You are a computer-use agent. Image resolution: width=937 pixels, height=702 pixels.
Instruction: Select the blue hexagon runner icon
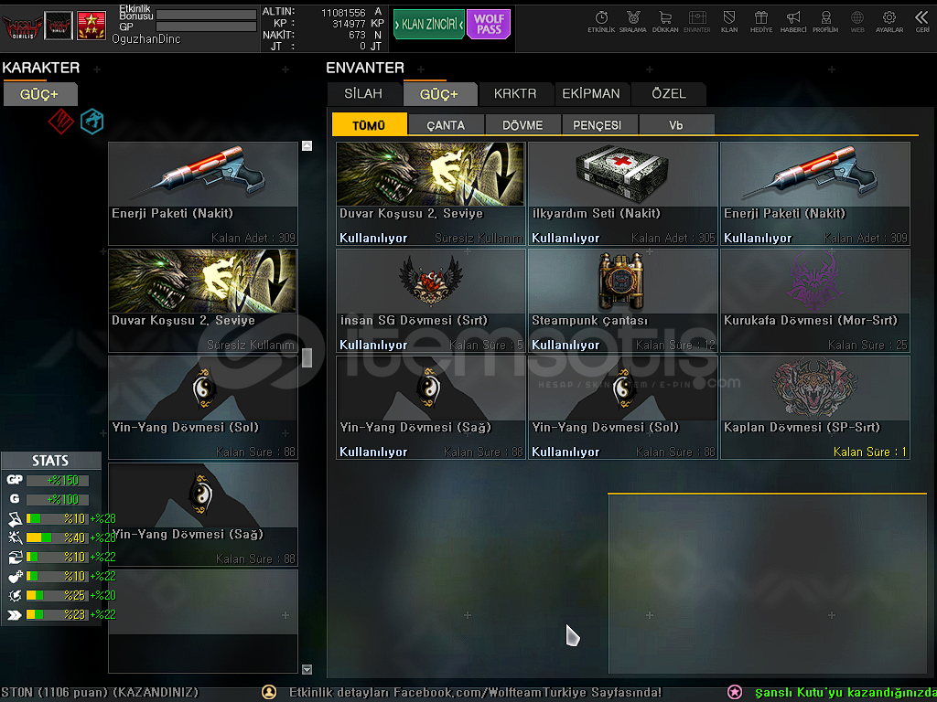[92, 122]
